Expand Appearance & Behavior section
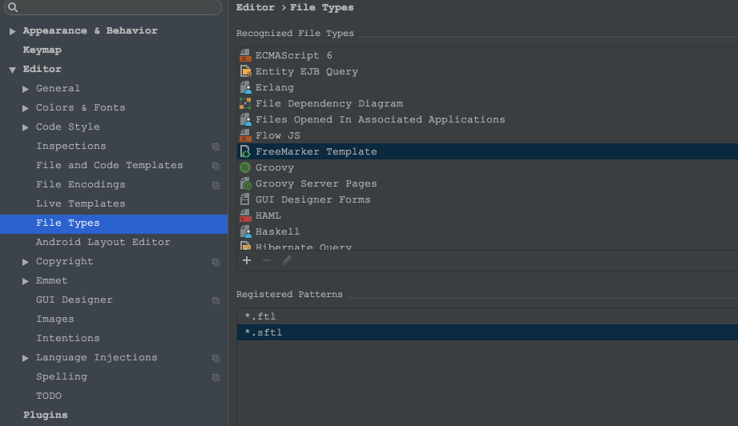The image size is (738, 426). tap(13, 31)
